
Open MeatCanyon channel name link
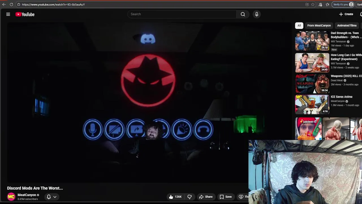coord(27,195)
